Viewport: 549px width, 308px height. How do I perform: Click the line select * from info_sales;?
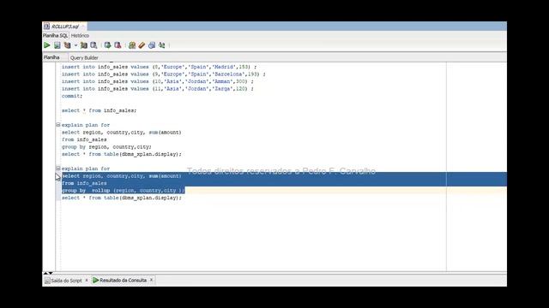[x=100, y=110]
